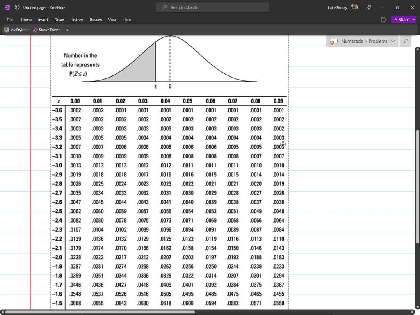Viewport: 420px width, 315px height.
Task: Open a new side note
Action: (383, 19)
